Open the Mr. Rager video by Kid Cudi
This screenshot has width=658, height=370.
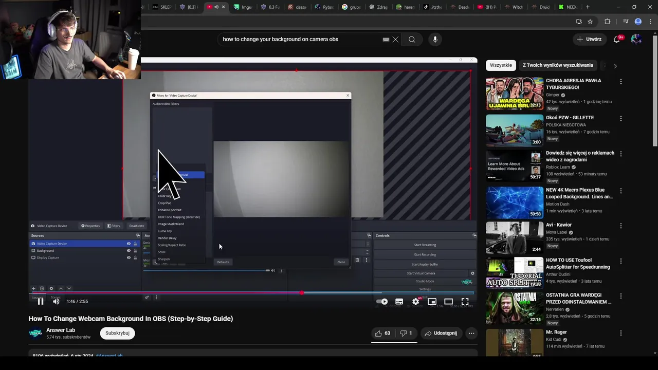556,332
